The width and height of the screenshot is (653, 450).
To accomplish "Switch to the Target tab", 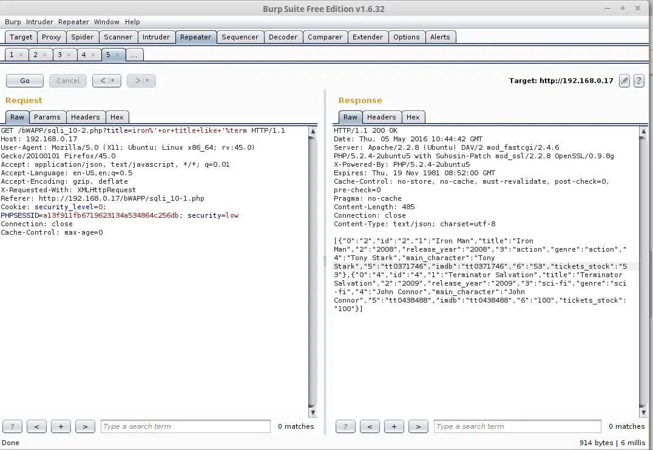I will pyautogui.click(x=21, y=37).
